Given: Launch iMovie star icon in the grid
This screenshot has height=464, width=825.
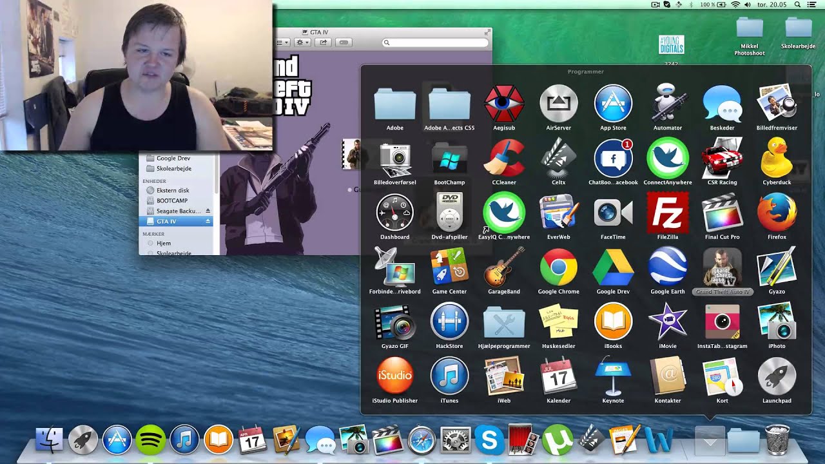Looking at the screenshot, I should 668,322.
